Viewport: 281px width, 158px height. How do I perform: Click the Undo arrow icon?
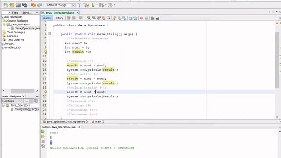[33, 5]
